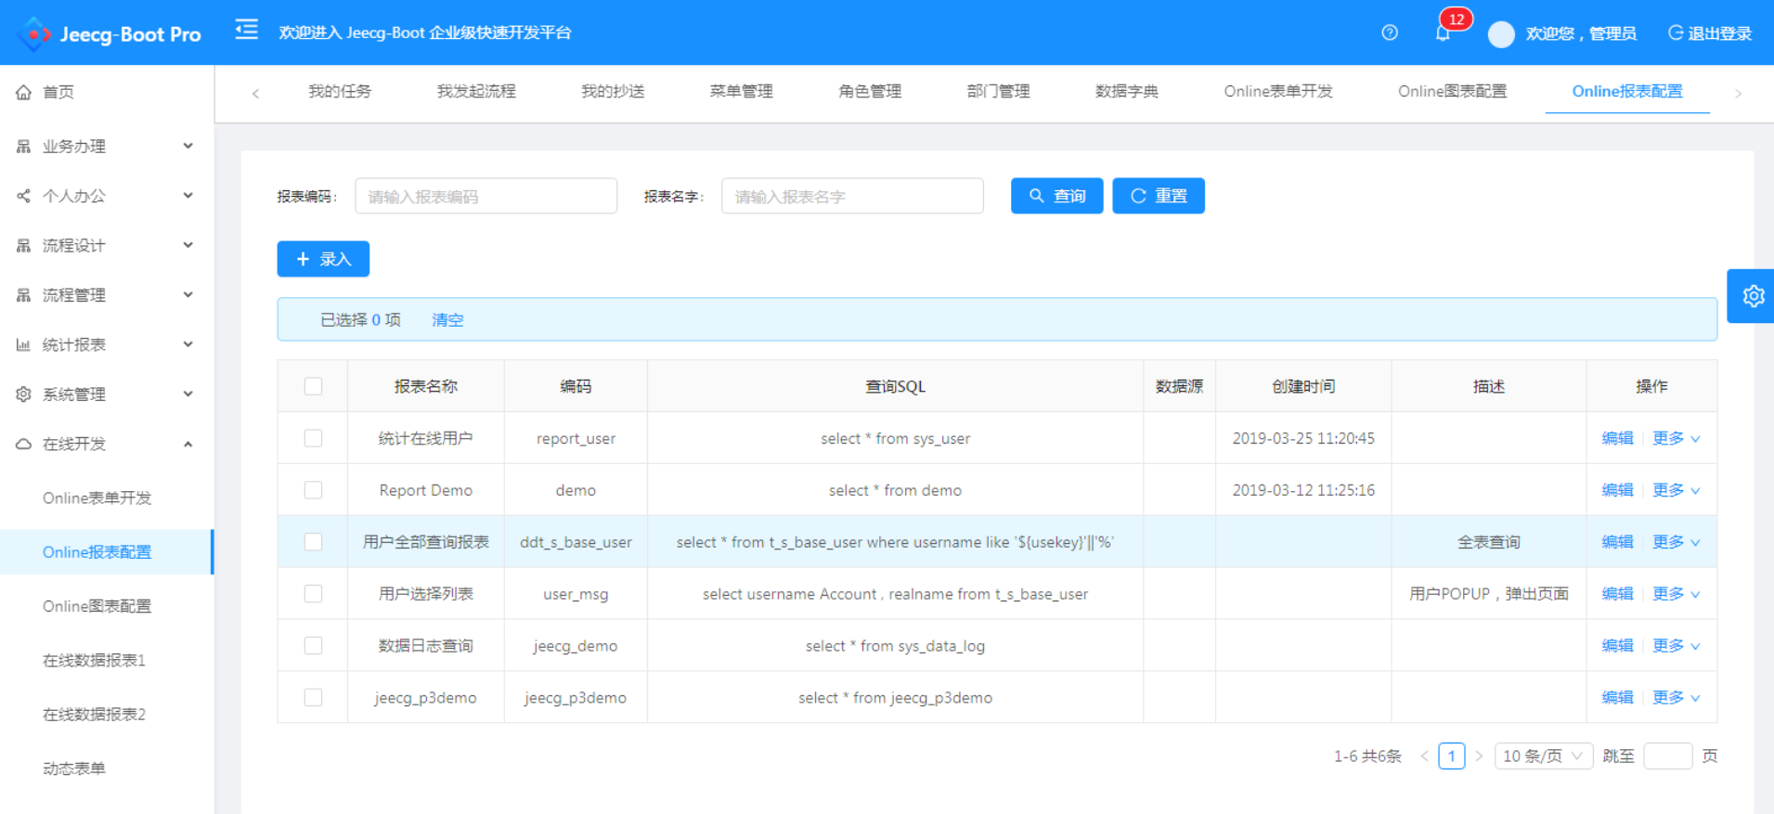Go to previous page arrow in pagination

point(1424,756)
